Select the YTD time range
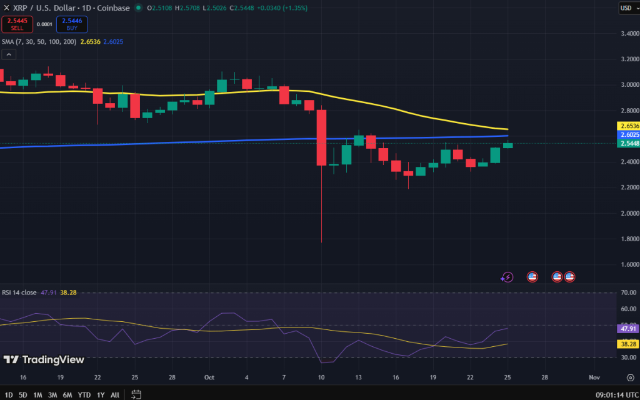This screenshot has width=640, height=400. (84, 395)
